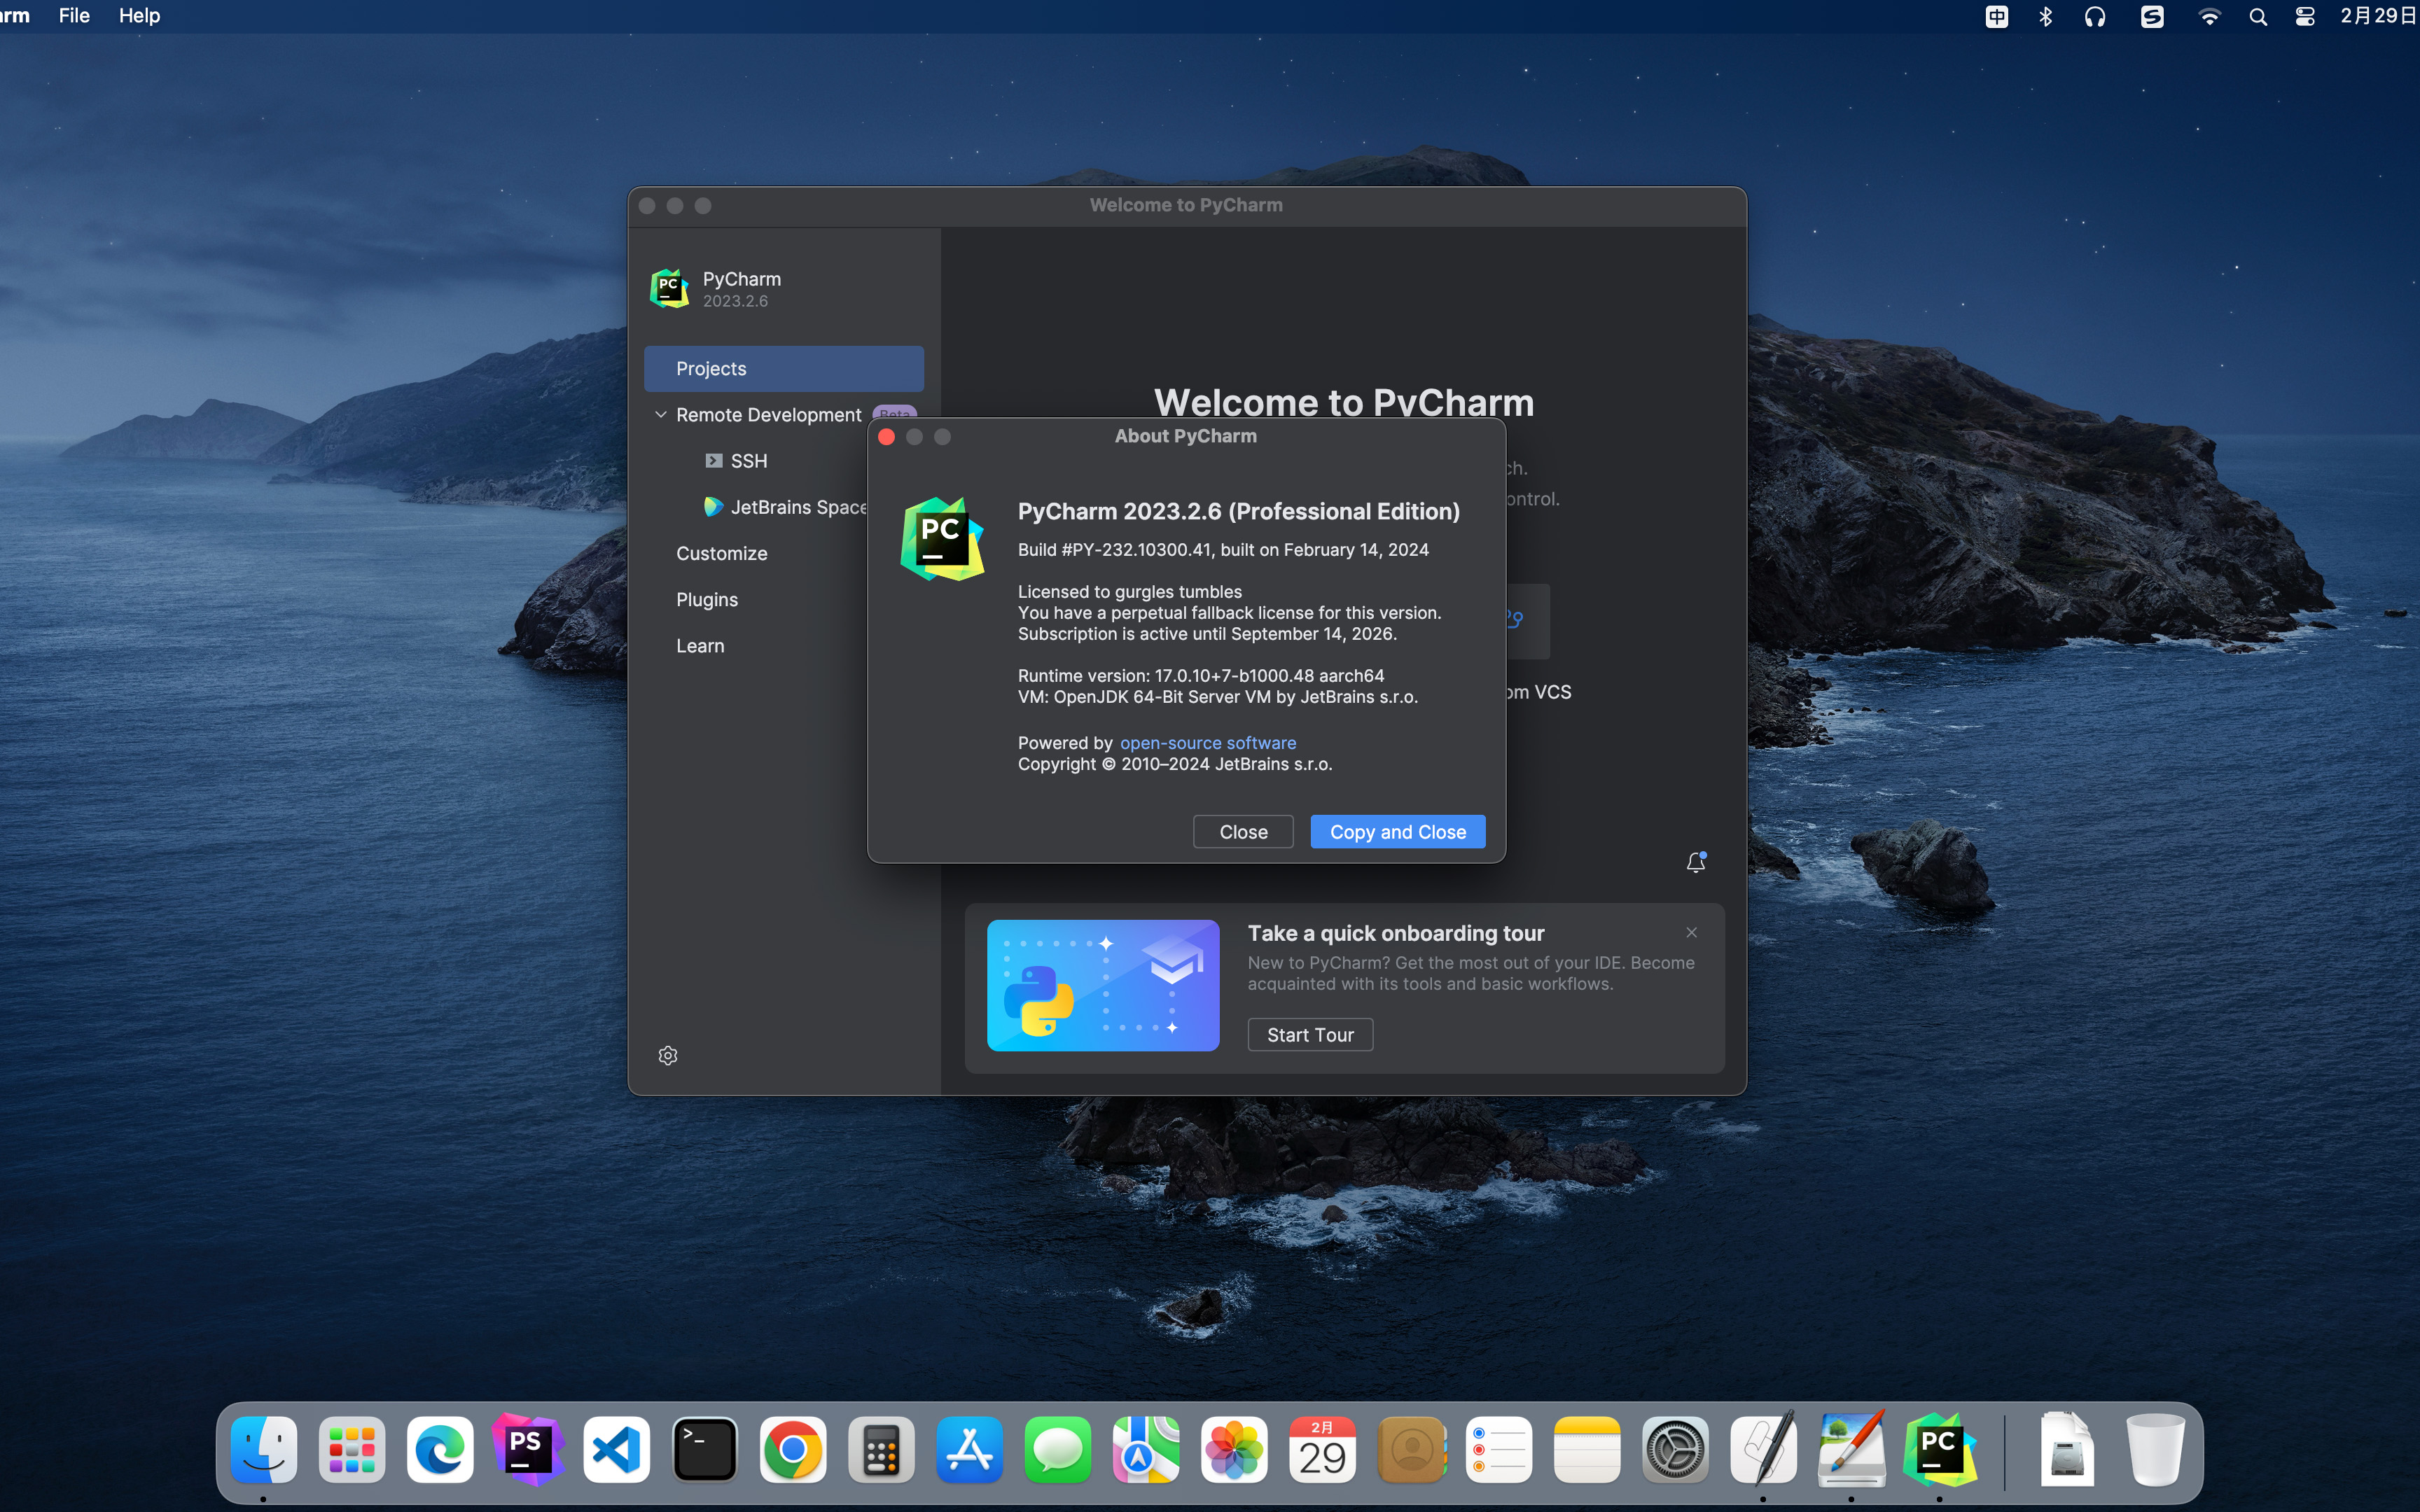Click the Sogou S icon in the menu bar
Image resolution: width=2420 pixels, height=1512 pixels.
2152,16
